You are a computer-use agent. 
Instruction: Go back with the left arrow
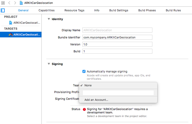9,3
